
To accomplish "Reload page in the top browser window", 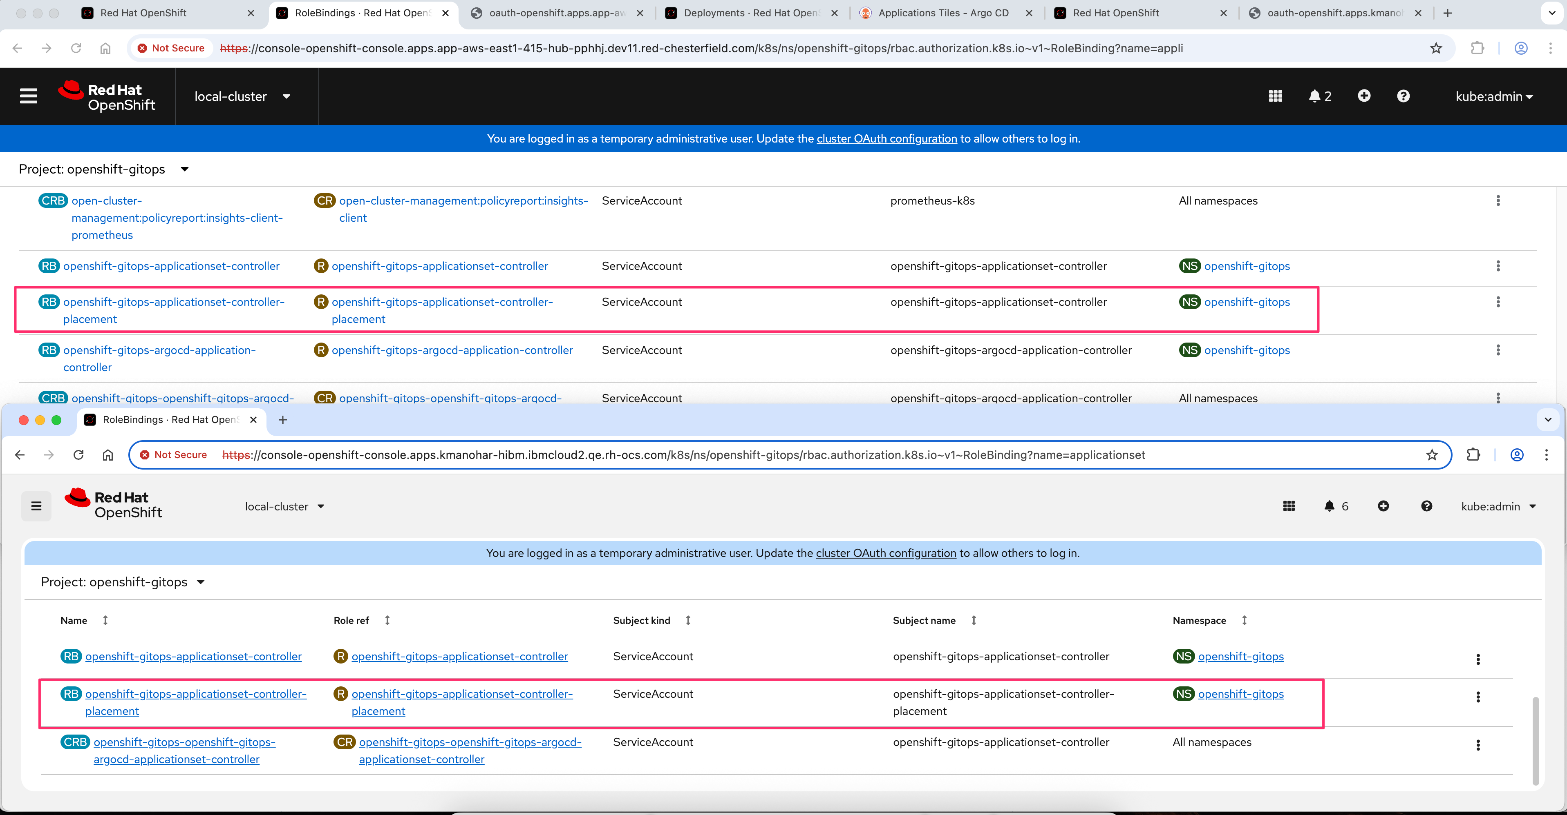I will 76,48.
